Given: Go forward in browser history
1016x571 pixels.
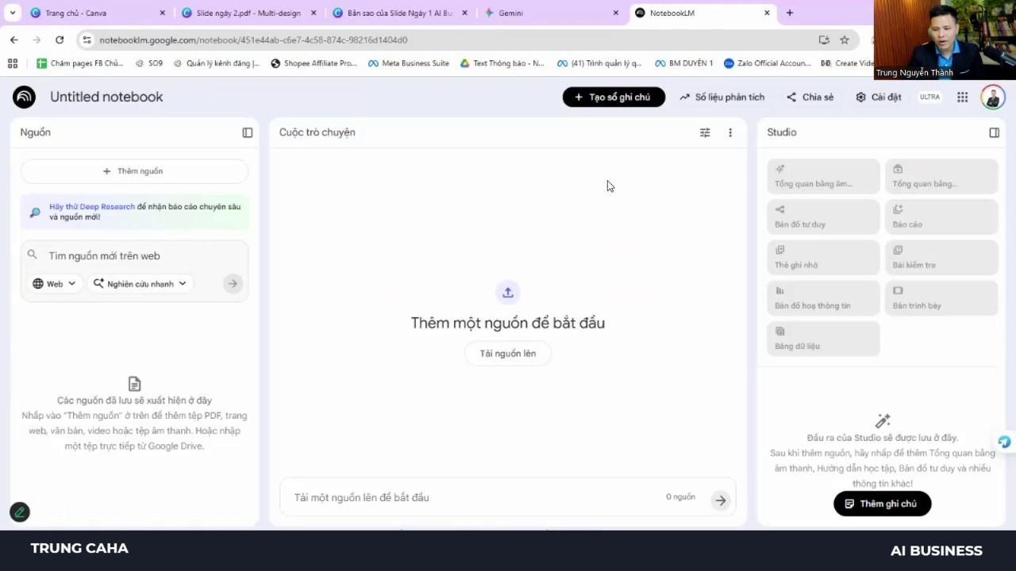Looking at the screenshot, I should click(37, 40).
